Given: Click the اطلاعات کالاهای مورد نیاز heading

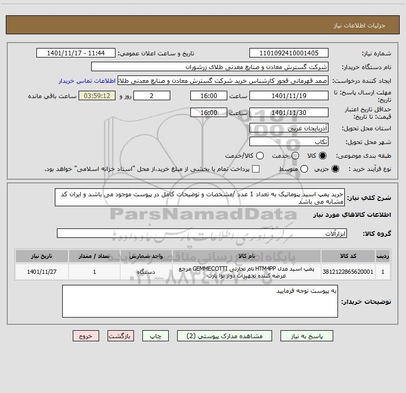Looking at the screenshot, I should point(352,215).
